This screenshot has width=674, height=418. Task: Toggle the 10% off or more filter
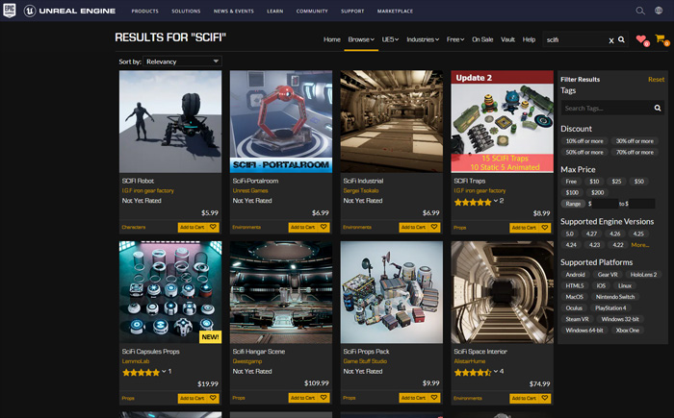(x=584, y=141)
